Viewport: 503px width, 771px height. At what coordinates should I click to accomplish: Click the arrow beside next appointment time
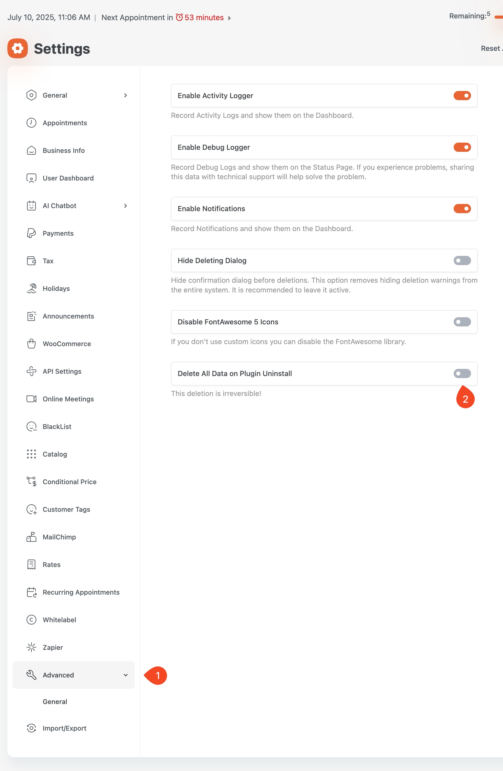click(229, 18)
